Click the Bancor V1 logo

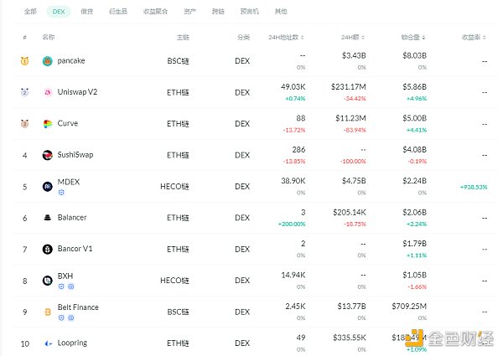[x=48, y=250]
